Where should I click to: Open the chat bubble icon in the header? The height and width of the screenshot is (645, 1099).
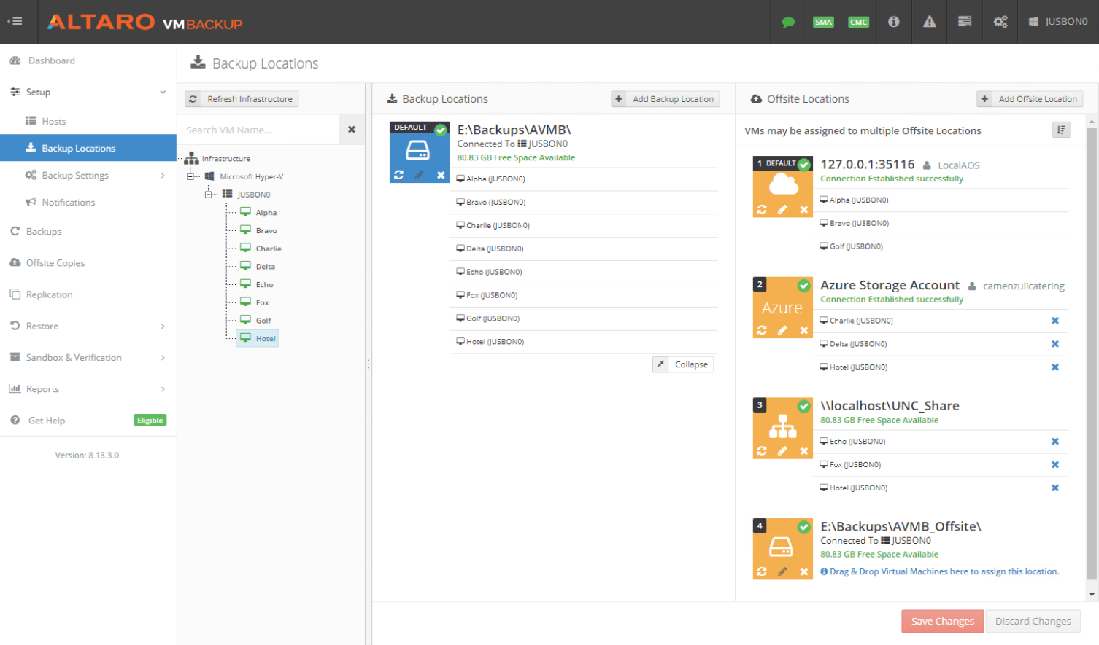tap(788, 22)
